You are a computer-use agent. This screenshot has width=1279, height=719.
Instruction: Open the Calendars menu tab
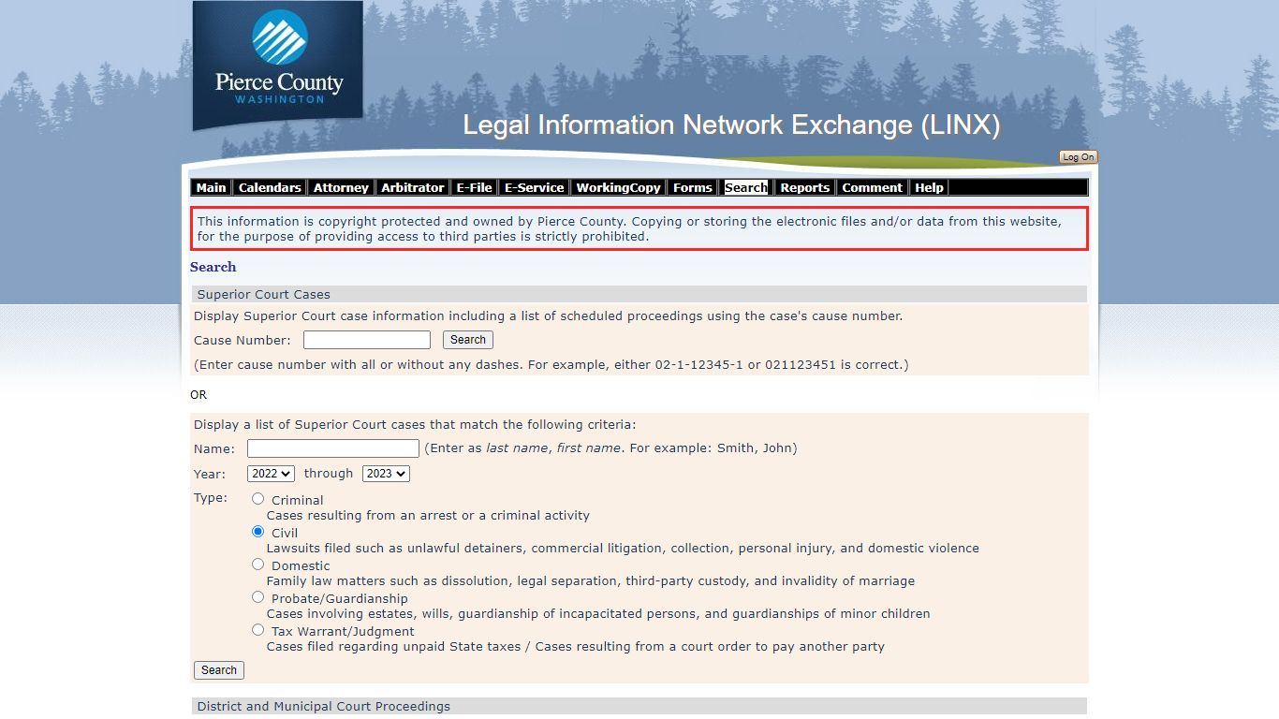click(270, 187)
